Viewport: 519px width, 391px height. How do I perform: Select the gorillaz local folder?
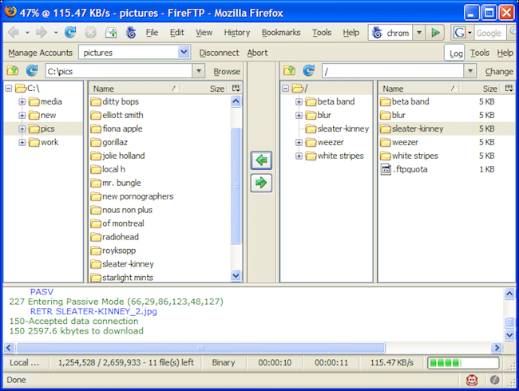click(x=115, y=142)
